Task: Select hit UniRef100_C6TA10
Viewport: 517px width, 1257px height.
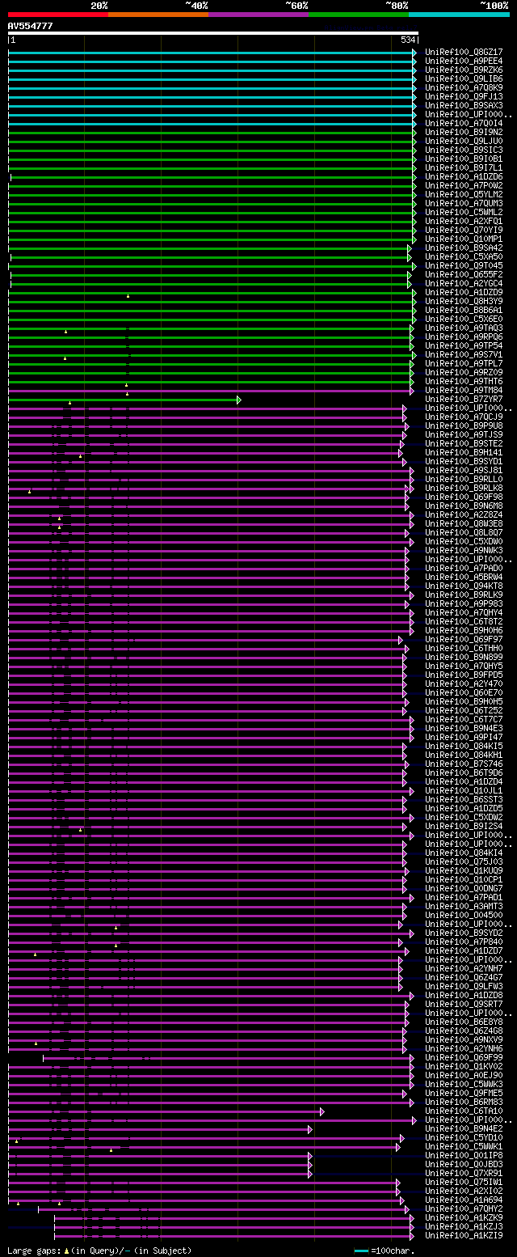Action: pos(464,1111)
